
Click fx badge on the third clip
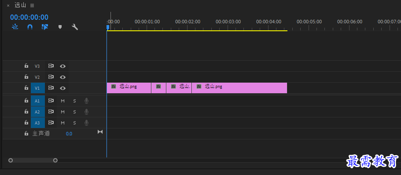(x=173, y=86)
